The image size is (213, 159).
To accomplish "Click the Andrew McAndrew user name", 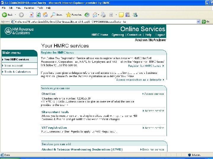I will pos(150,40).
